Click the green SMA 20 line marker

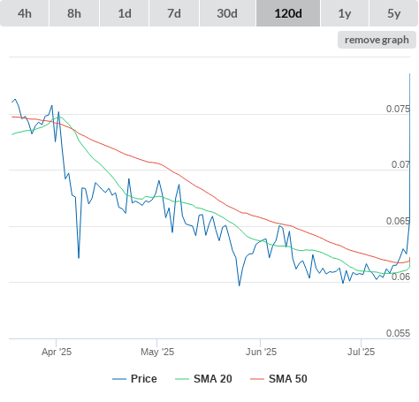click(x=182, y=379)
